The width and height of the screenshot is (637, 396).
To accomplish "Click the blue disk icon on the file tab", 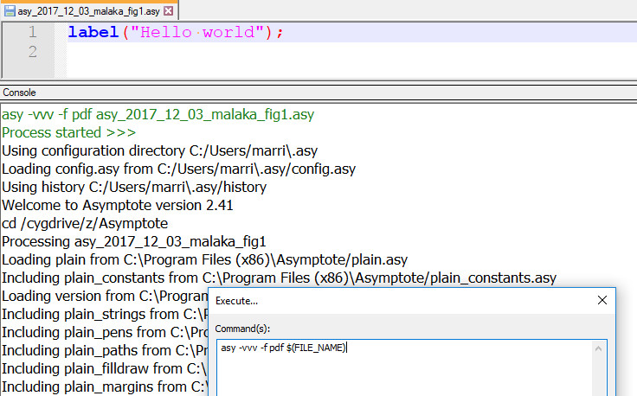I will [9, 11].
